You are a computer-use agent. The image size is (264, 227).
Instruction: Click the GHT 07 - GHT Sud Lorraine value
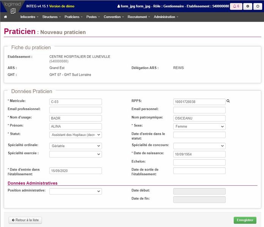[x=70, y=75]
